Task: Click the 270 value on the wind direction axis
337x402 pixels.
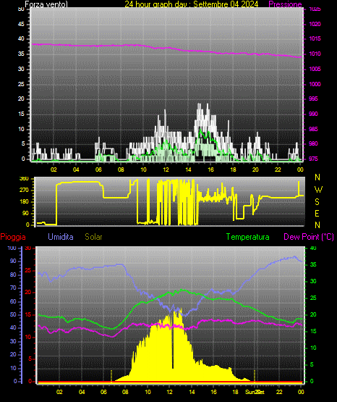Action: [24, 190]
